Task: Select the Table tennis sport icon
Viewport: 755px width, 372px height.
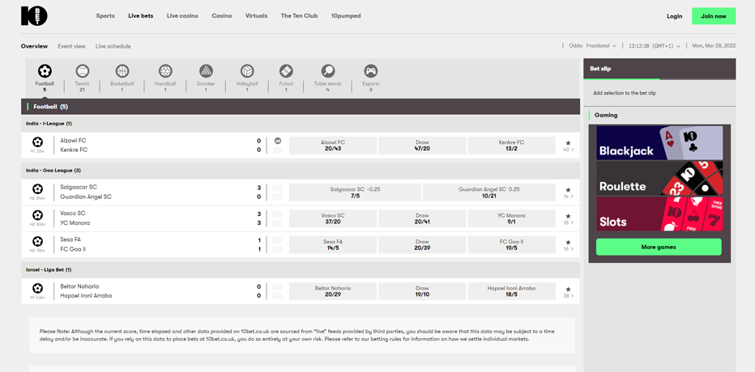Action: (x=328, y=72)
